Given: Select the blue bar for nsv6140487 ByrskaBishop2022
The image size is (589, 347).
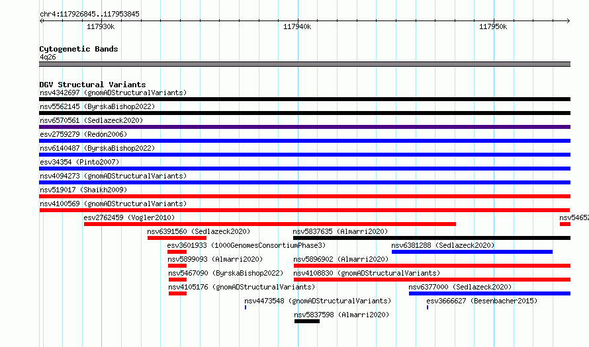Looking at the screenshot, I should 304,155.
